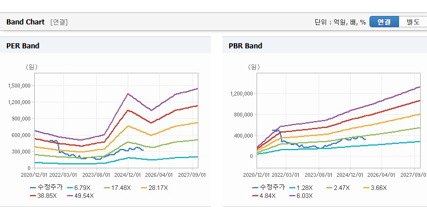Toggle the 2.47X series in PBR legend
The width and height of the screenshot is (427, 207).
[338, 188]
